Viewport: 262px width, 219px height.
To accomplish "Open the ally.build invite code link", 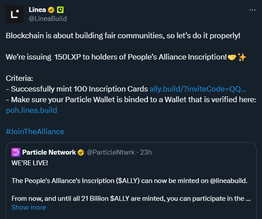I will [x=198, y=89].
